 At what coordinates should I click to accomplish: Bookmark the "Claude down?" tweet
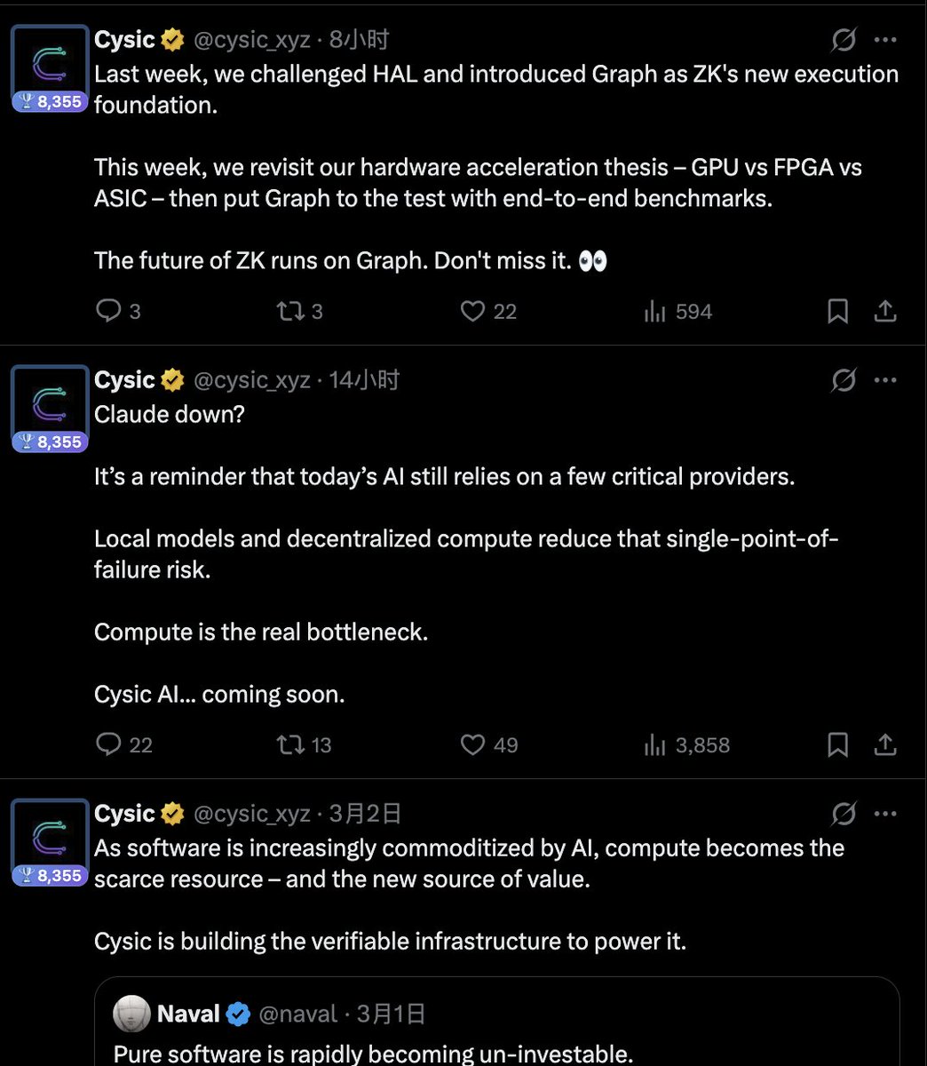(837, 744)
